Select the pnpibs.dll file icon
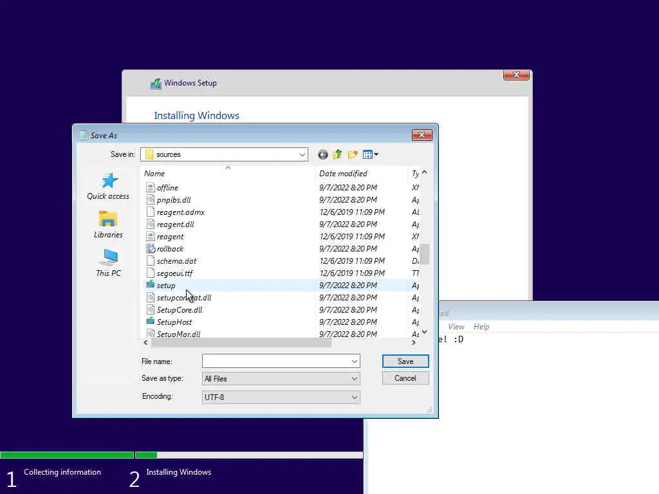 coord(151,199)
